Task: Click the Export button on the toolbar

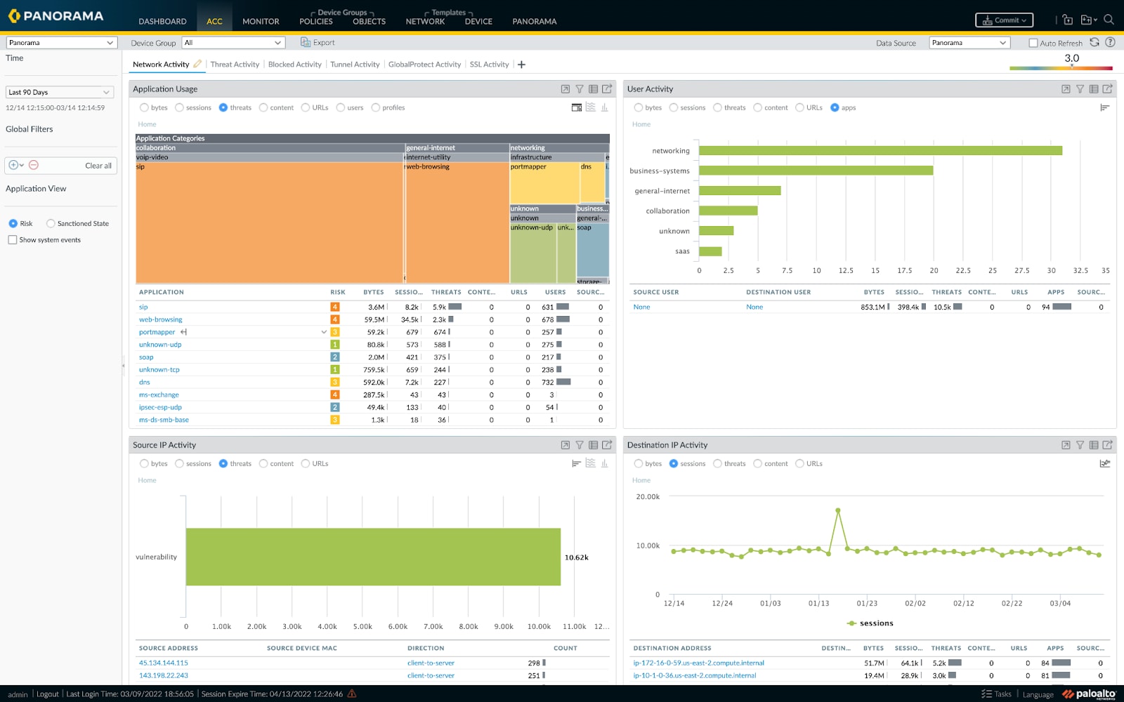Action: 318,42
